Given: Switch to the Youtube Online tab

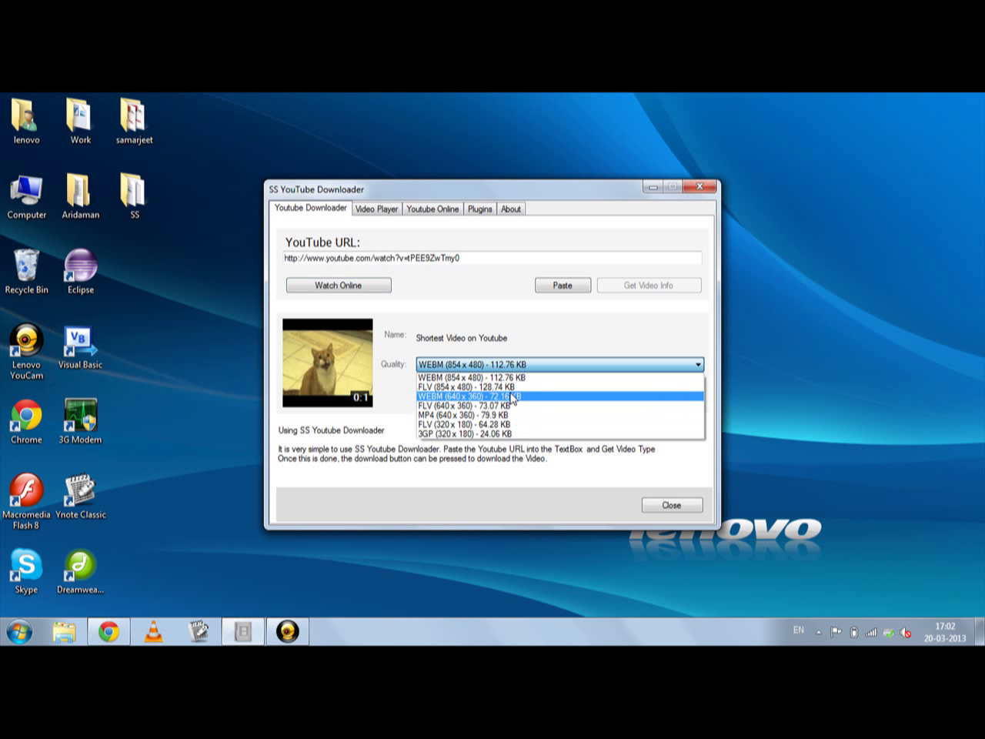Looking at the screenshot, I should [432, 209].
